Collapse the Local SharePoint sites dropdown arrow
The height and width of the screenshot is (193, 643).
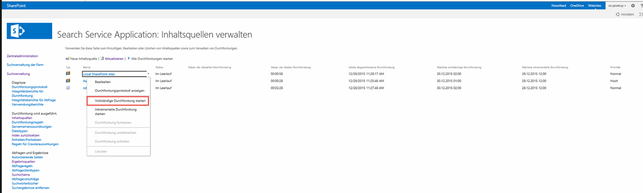click(x=148, y=74)
